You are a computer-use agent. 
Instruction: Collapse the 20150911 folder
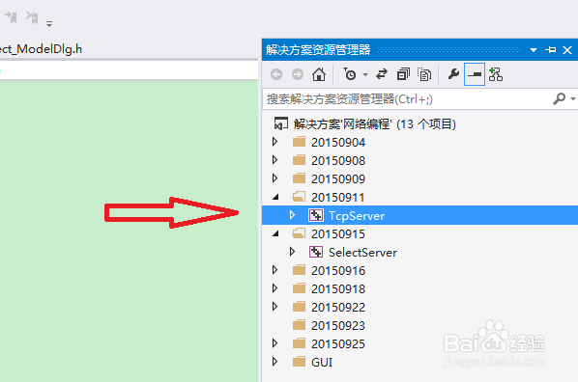pyautogui.click(x=275, y=197)
